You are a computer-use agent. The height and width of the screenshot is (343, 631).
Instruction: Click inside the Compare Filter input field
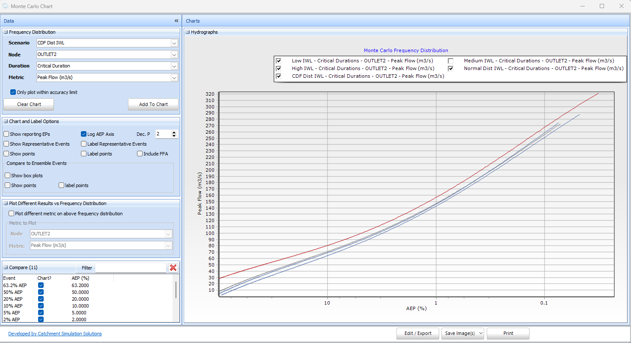131,268
